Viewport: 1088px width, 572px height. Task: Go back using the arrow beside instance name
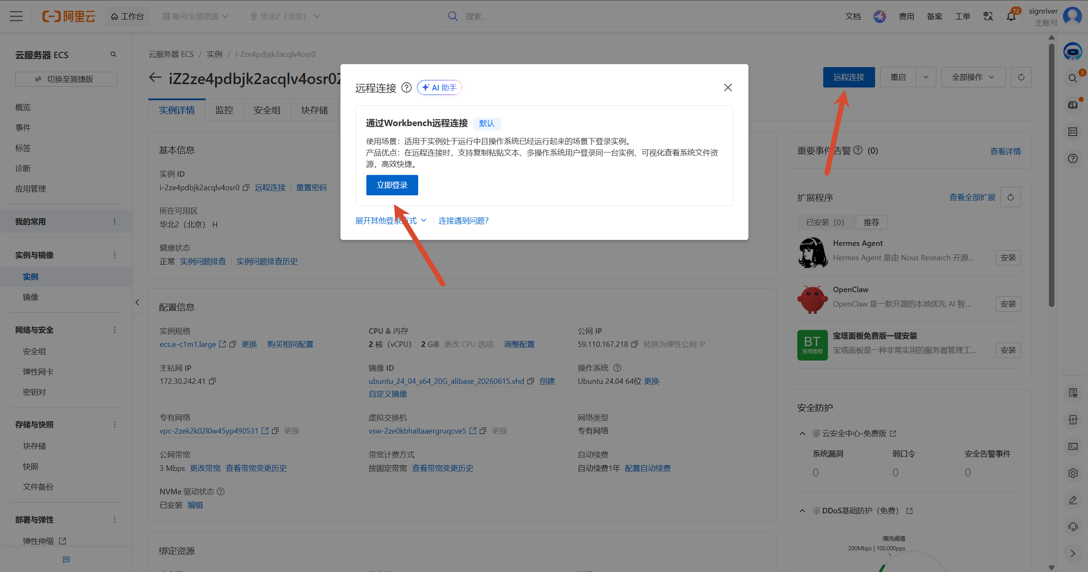155,78
